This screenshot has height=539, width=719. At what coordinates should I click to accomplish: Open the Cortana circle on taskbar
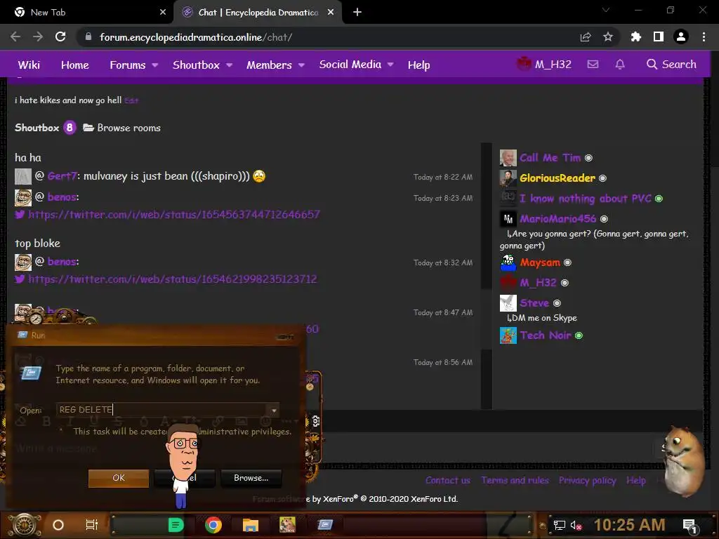pos(58,525)
